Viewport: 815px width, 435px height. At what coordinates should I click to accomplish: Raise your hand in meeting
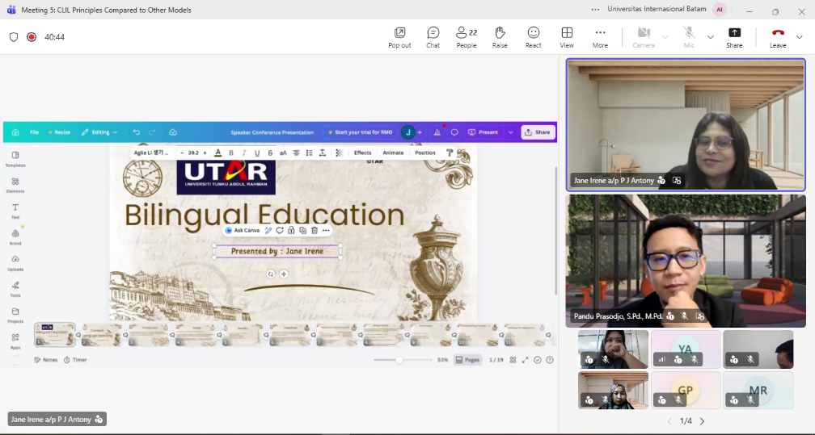[x=500, y=37]
